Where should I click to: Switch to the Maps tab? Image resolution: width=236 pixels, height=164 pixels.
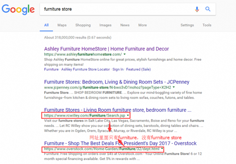pyautogui.click(x=62, y=25)
